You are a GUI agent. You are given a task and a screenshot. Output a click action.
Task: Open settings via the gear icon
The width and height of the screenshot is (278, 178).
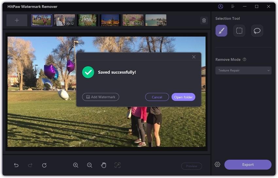click(217, 164)
